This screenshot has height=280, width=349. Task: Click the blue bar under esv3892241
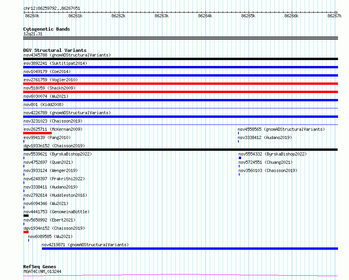180,67
